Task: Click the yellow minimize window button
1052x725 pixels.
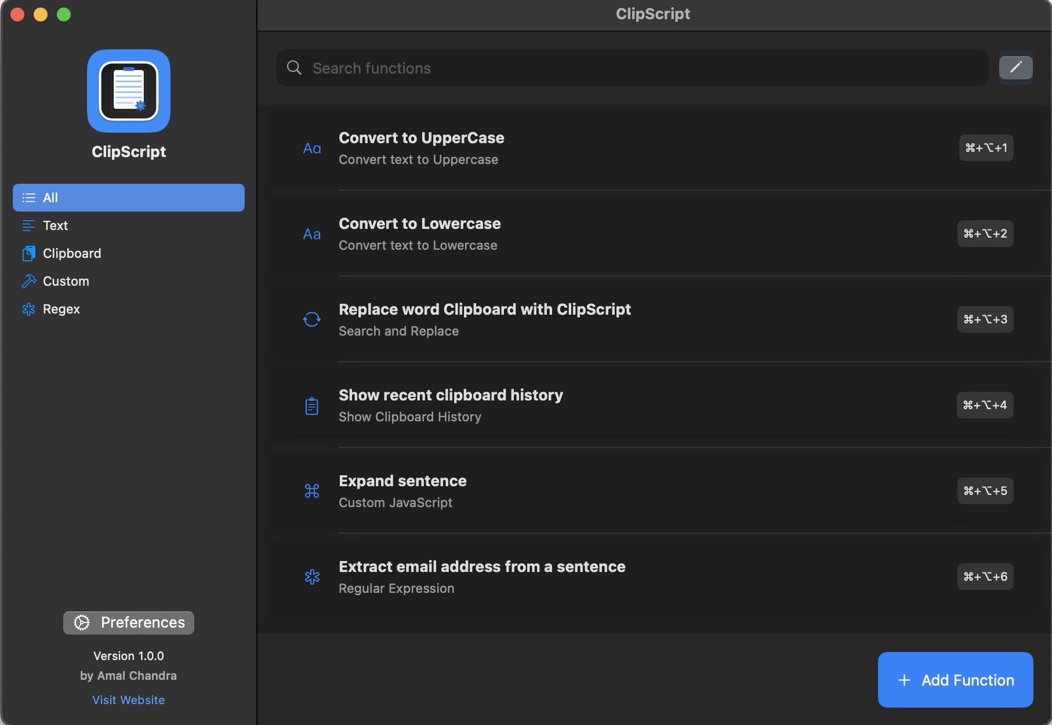Action: 41,14
